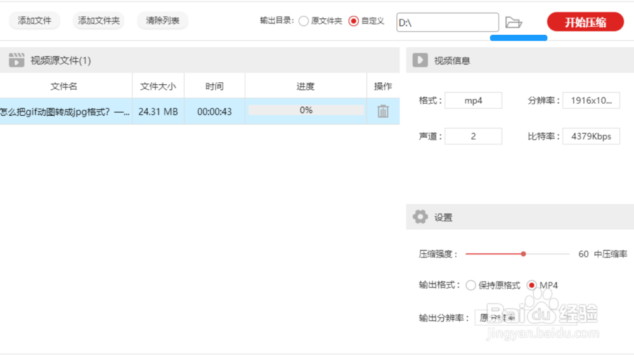Start compression with 开始压缩 button
Screen dimensions: 634x355
pyautogui.click(x=585, y=22)
